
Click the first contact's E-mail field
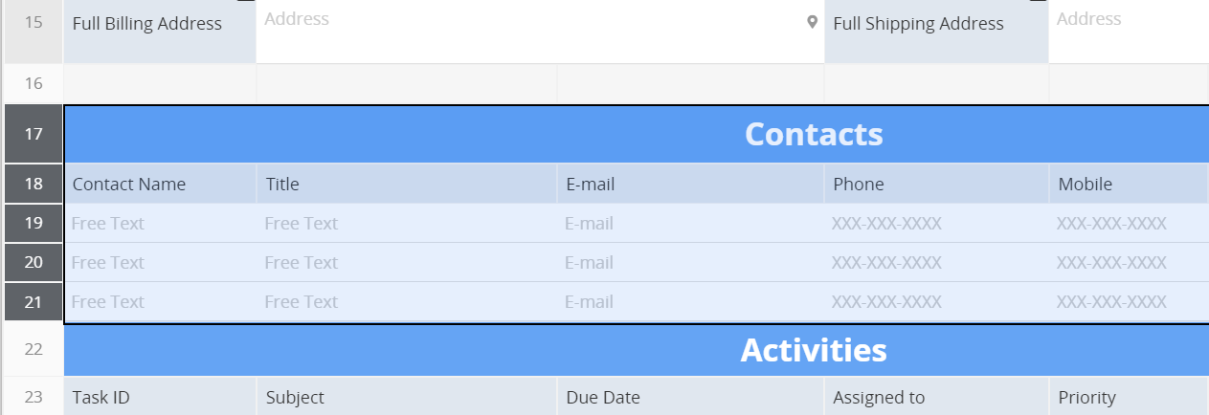click(689, 224)
